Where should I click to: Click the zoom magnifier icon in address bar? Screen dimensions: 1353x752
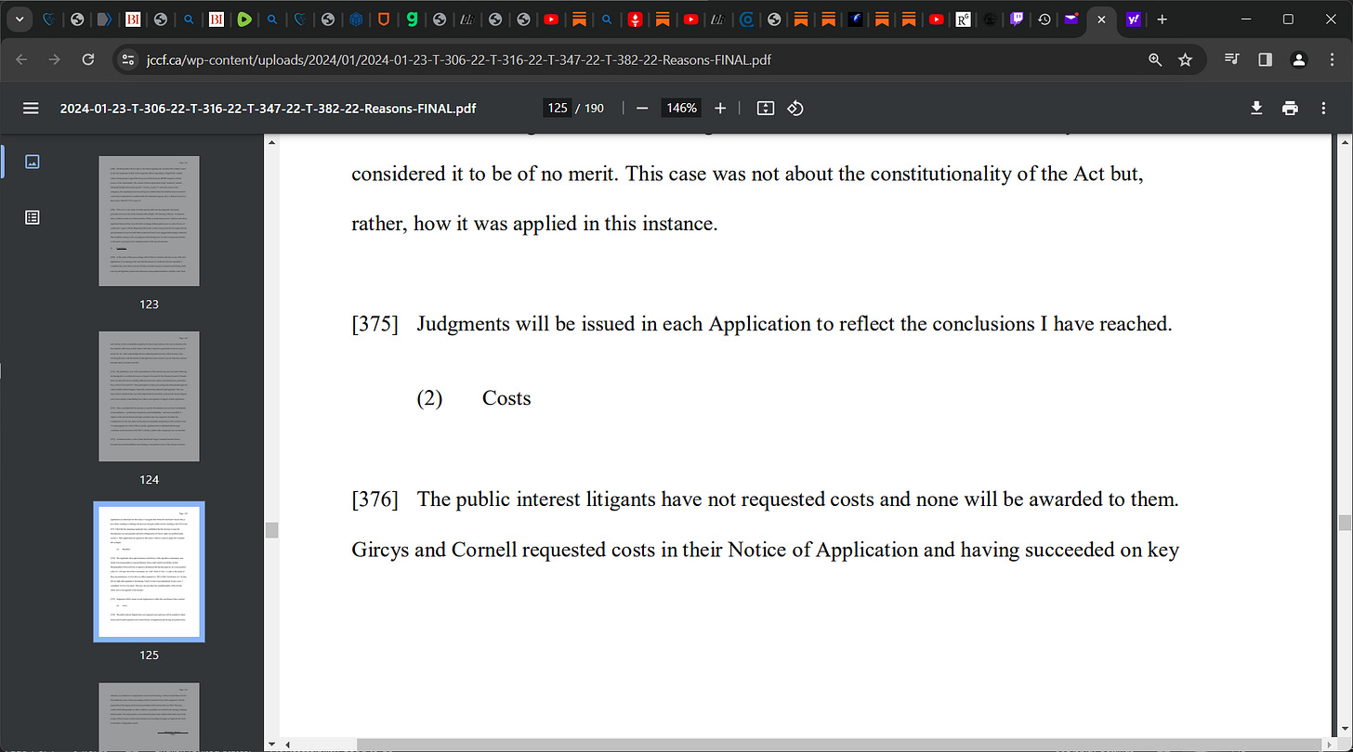(1155, 59)
